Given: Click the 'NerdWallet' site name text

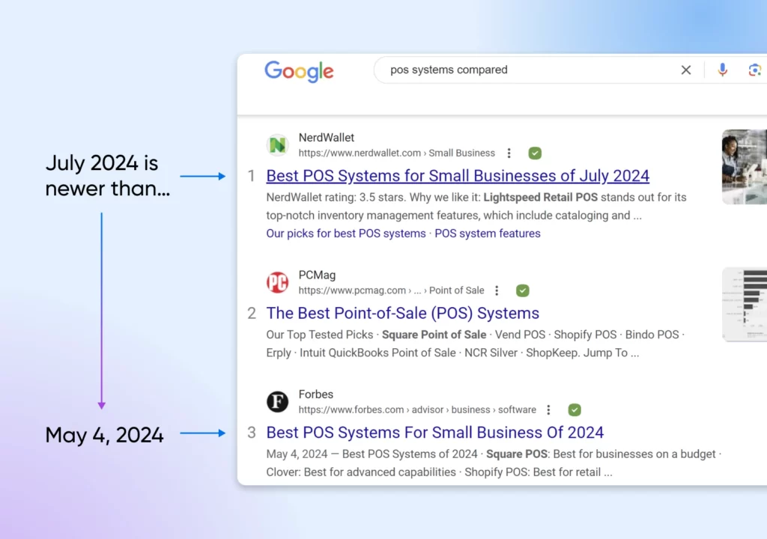Looking at the screenshot, I should click(327, 138).
